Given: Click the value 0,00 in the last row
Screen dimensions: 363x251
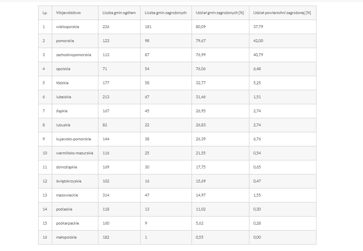Looking at the screenshot, I should 257,237.
